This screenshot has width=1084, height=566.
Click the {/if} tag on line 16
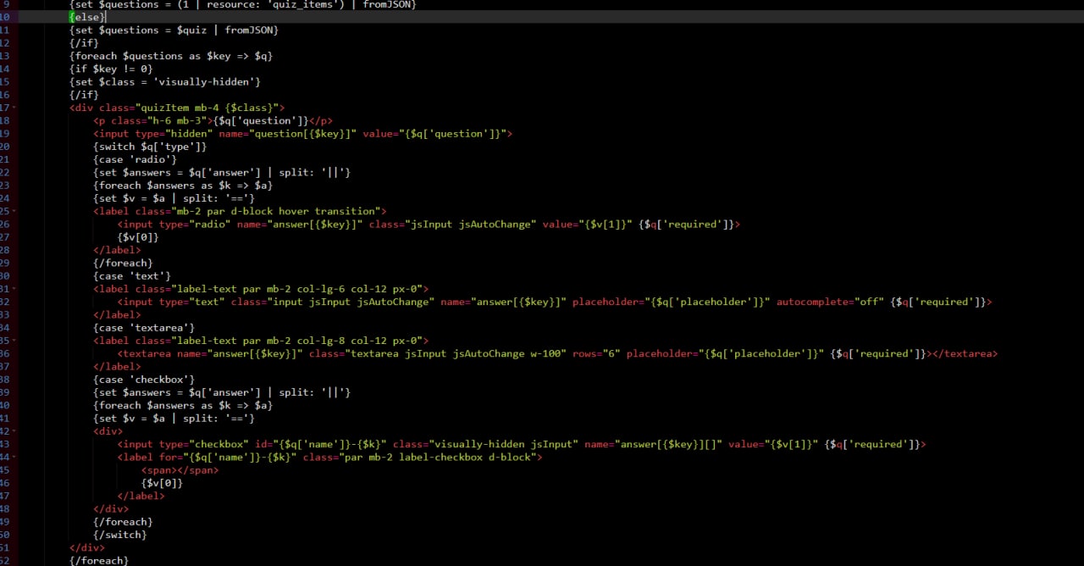[x=84, y=95]
